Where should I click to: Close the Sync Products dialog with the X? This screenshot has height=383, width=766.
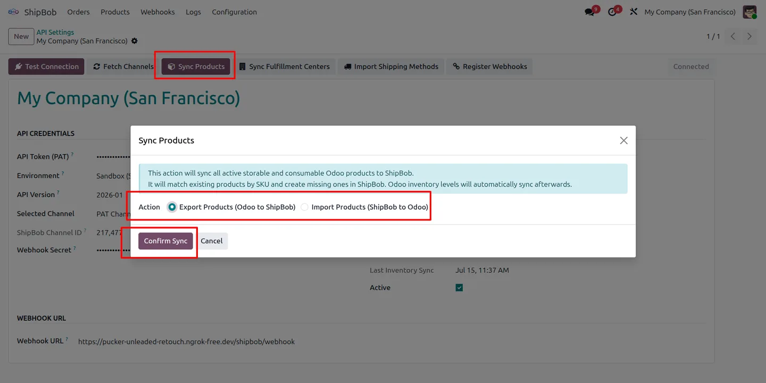623,140
